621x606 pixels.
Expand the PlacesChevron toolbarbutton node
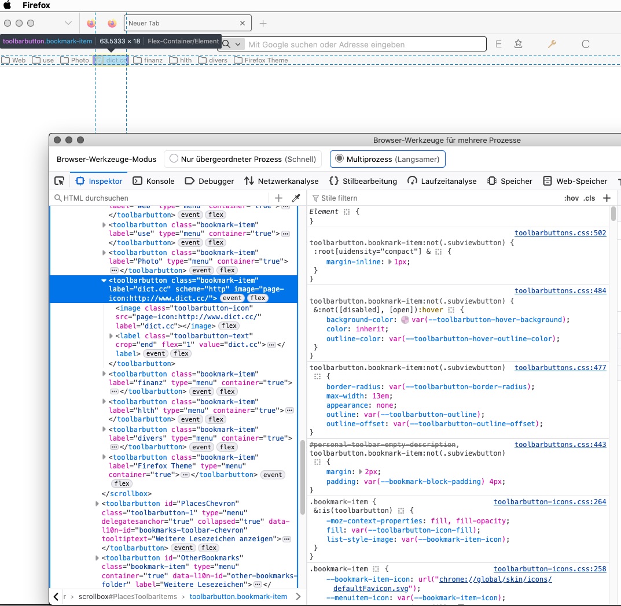pos(97,504)
